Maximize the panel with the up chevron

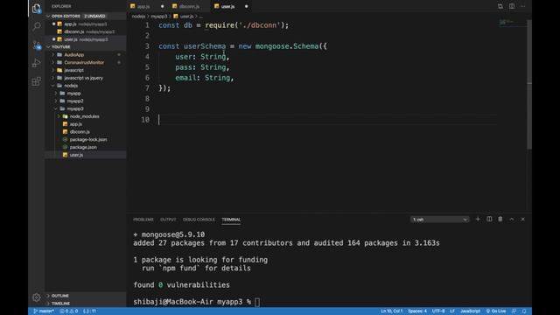click(512, 220)
